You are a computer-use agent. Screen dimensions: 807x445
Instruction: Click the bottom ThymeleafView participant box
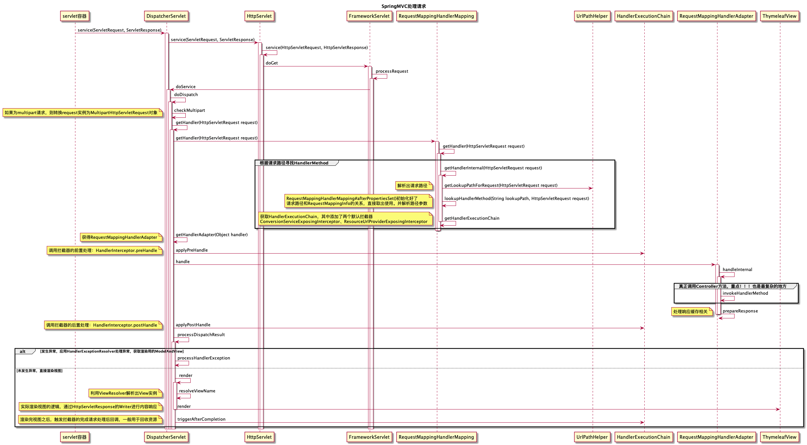(x=779, y=437)
